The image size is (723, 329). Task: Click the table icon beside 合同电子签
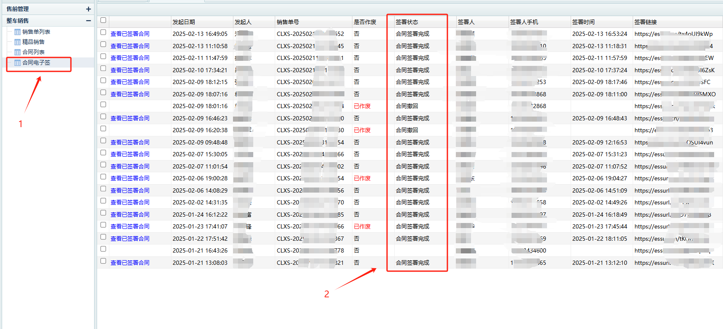pos(17,63)
